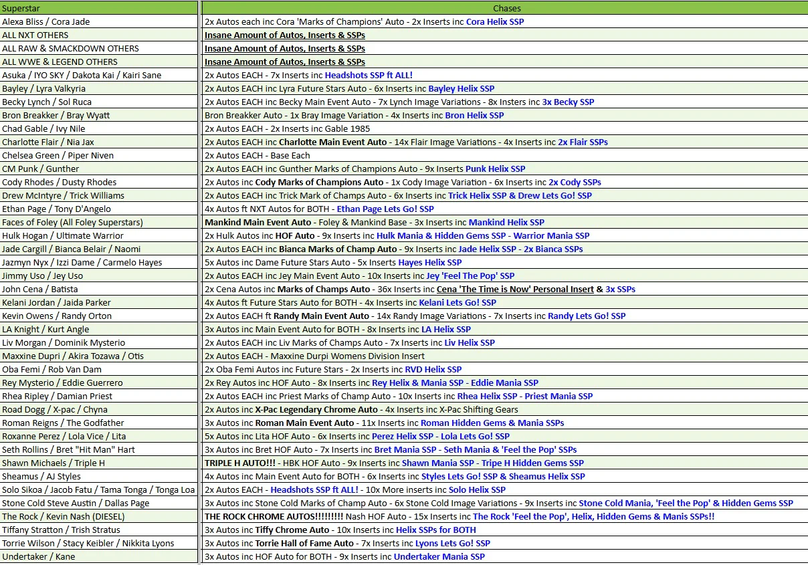Click the Liv Morgan / Dominik Mysterio cell
Screen dimensions: 808x565
point(99,342)
